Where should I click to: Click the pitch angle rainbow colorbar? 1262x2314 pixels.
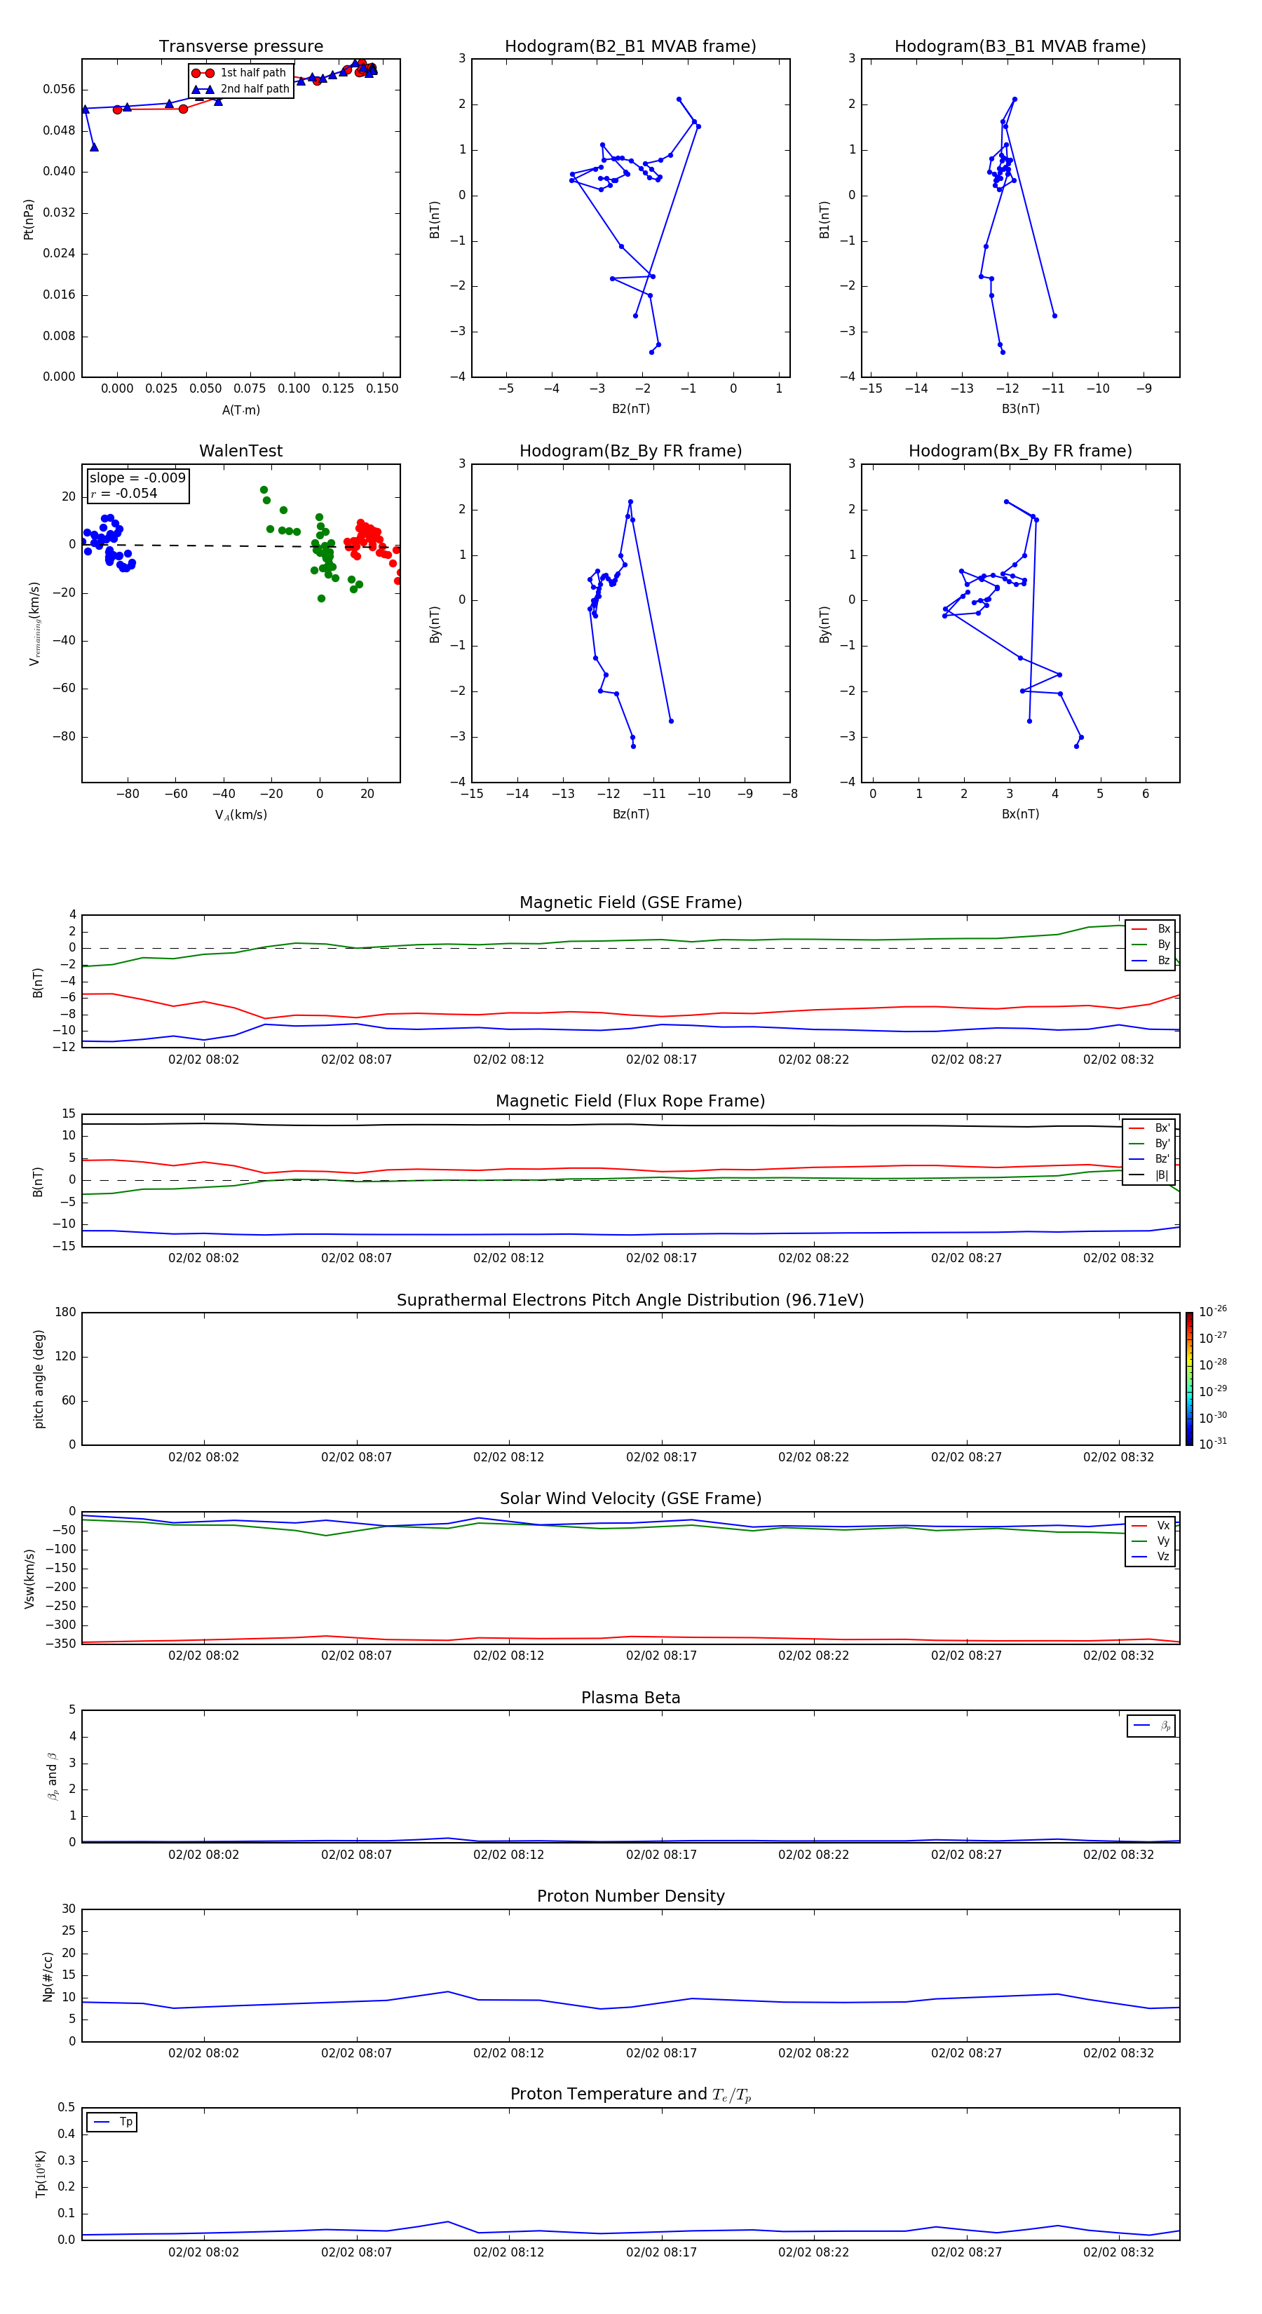(x=1189, y=1379)
